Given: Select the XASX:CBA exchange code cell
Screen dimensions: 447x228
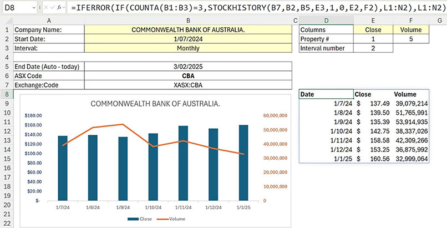Looking at the screenshot, I should pyautogui.click(x=188, y=85).
